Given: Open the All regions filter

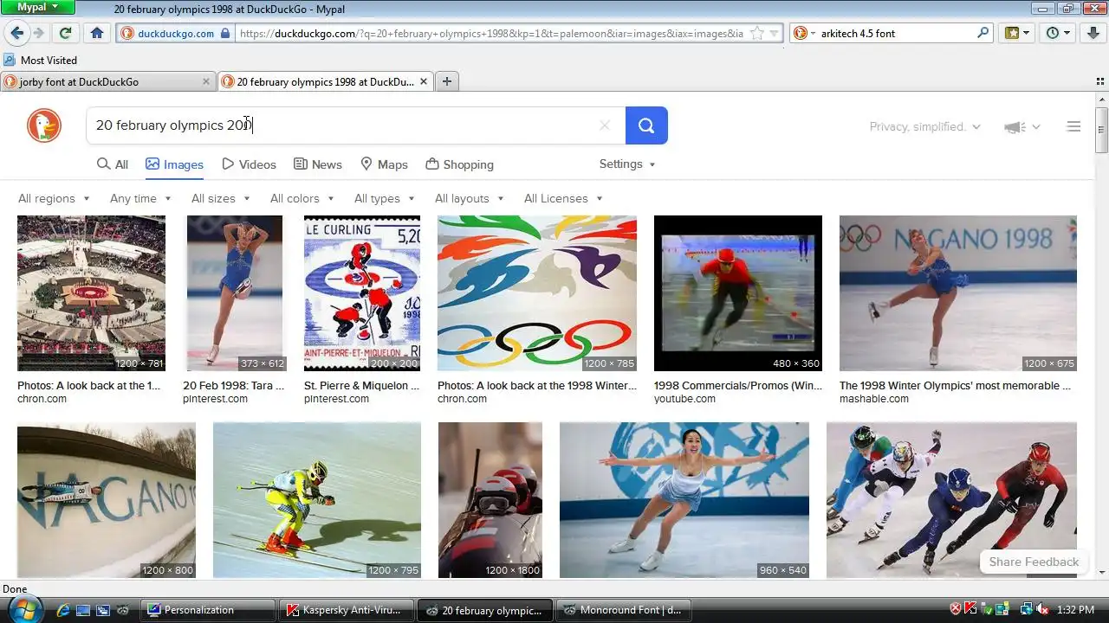Looking at the screenshot, I should click(x=54, y=198).
